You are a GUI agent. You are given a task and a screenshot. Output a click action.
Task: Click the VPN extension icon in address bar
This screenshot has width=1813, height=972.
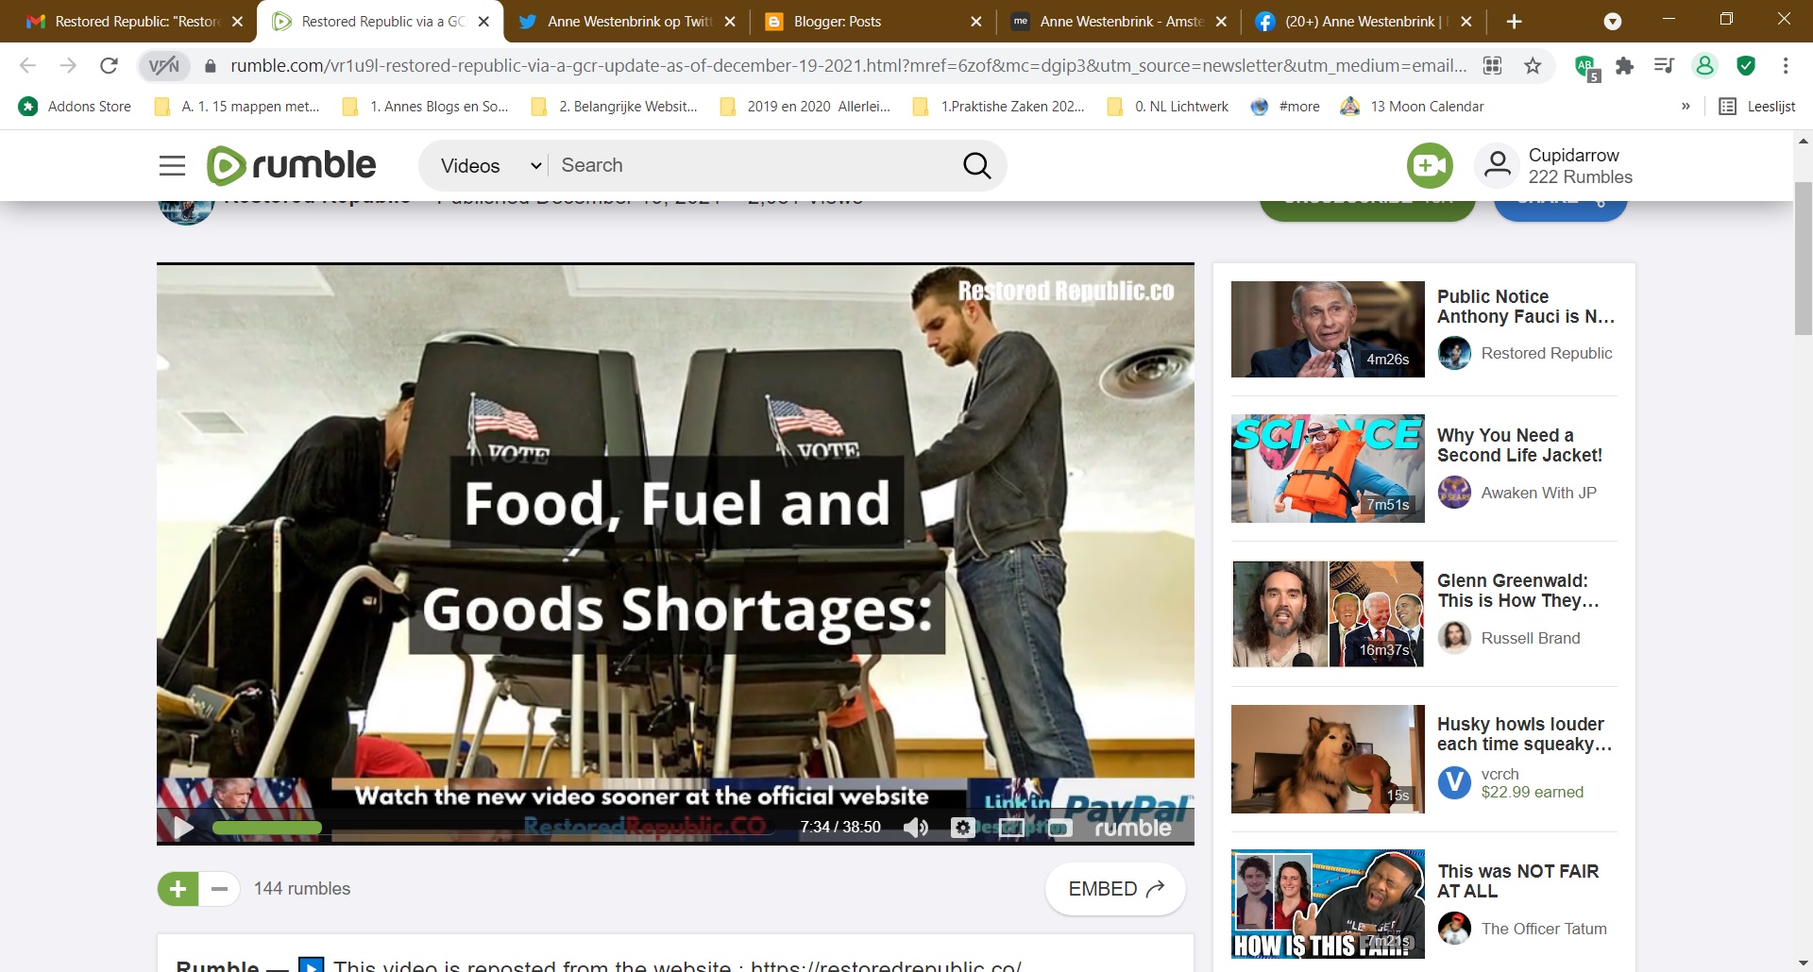click(x=163, y=65)
